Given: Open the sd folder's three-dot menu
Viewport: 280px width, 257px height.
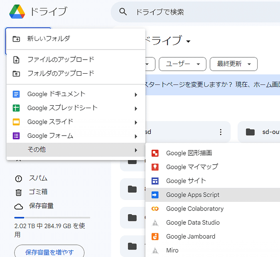Looking at the screenshot, I should (x=221, y=132).
